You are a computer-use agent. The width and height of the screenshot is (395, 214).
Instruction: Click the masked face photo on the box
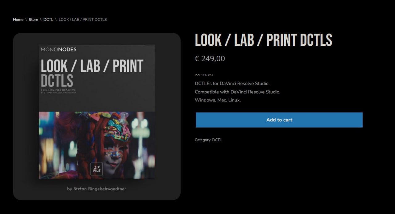pos(97,145)
